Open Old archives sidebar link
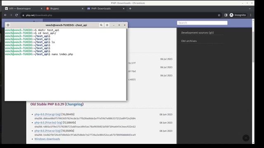The image size is (264, 148). pyautogui.click(x=189, y=41)
